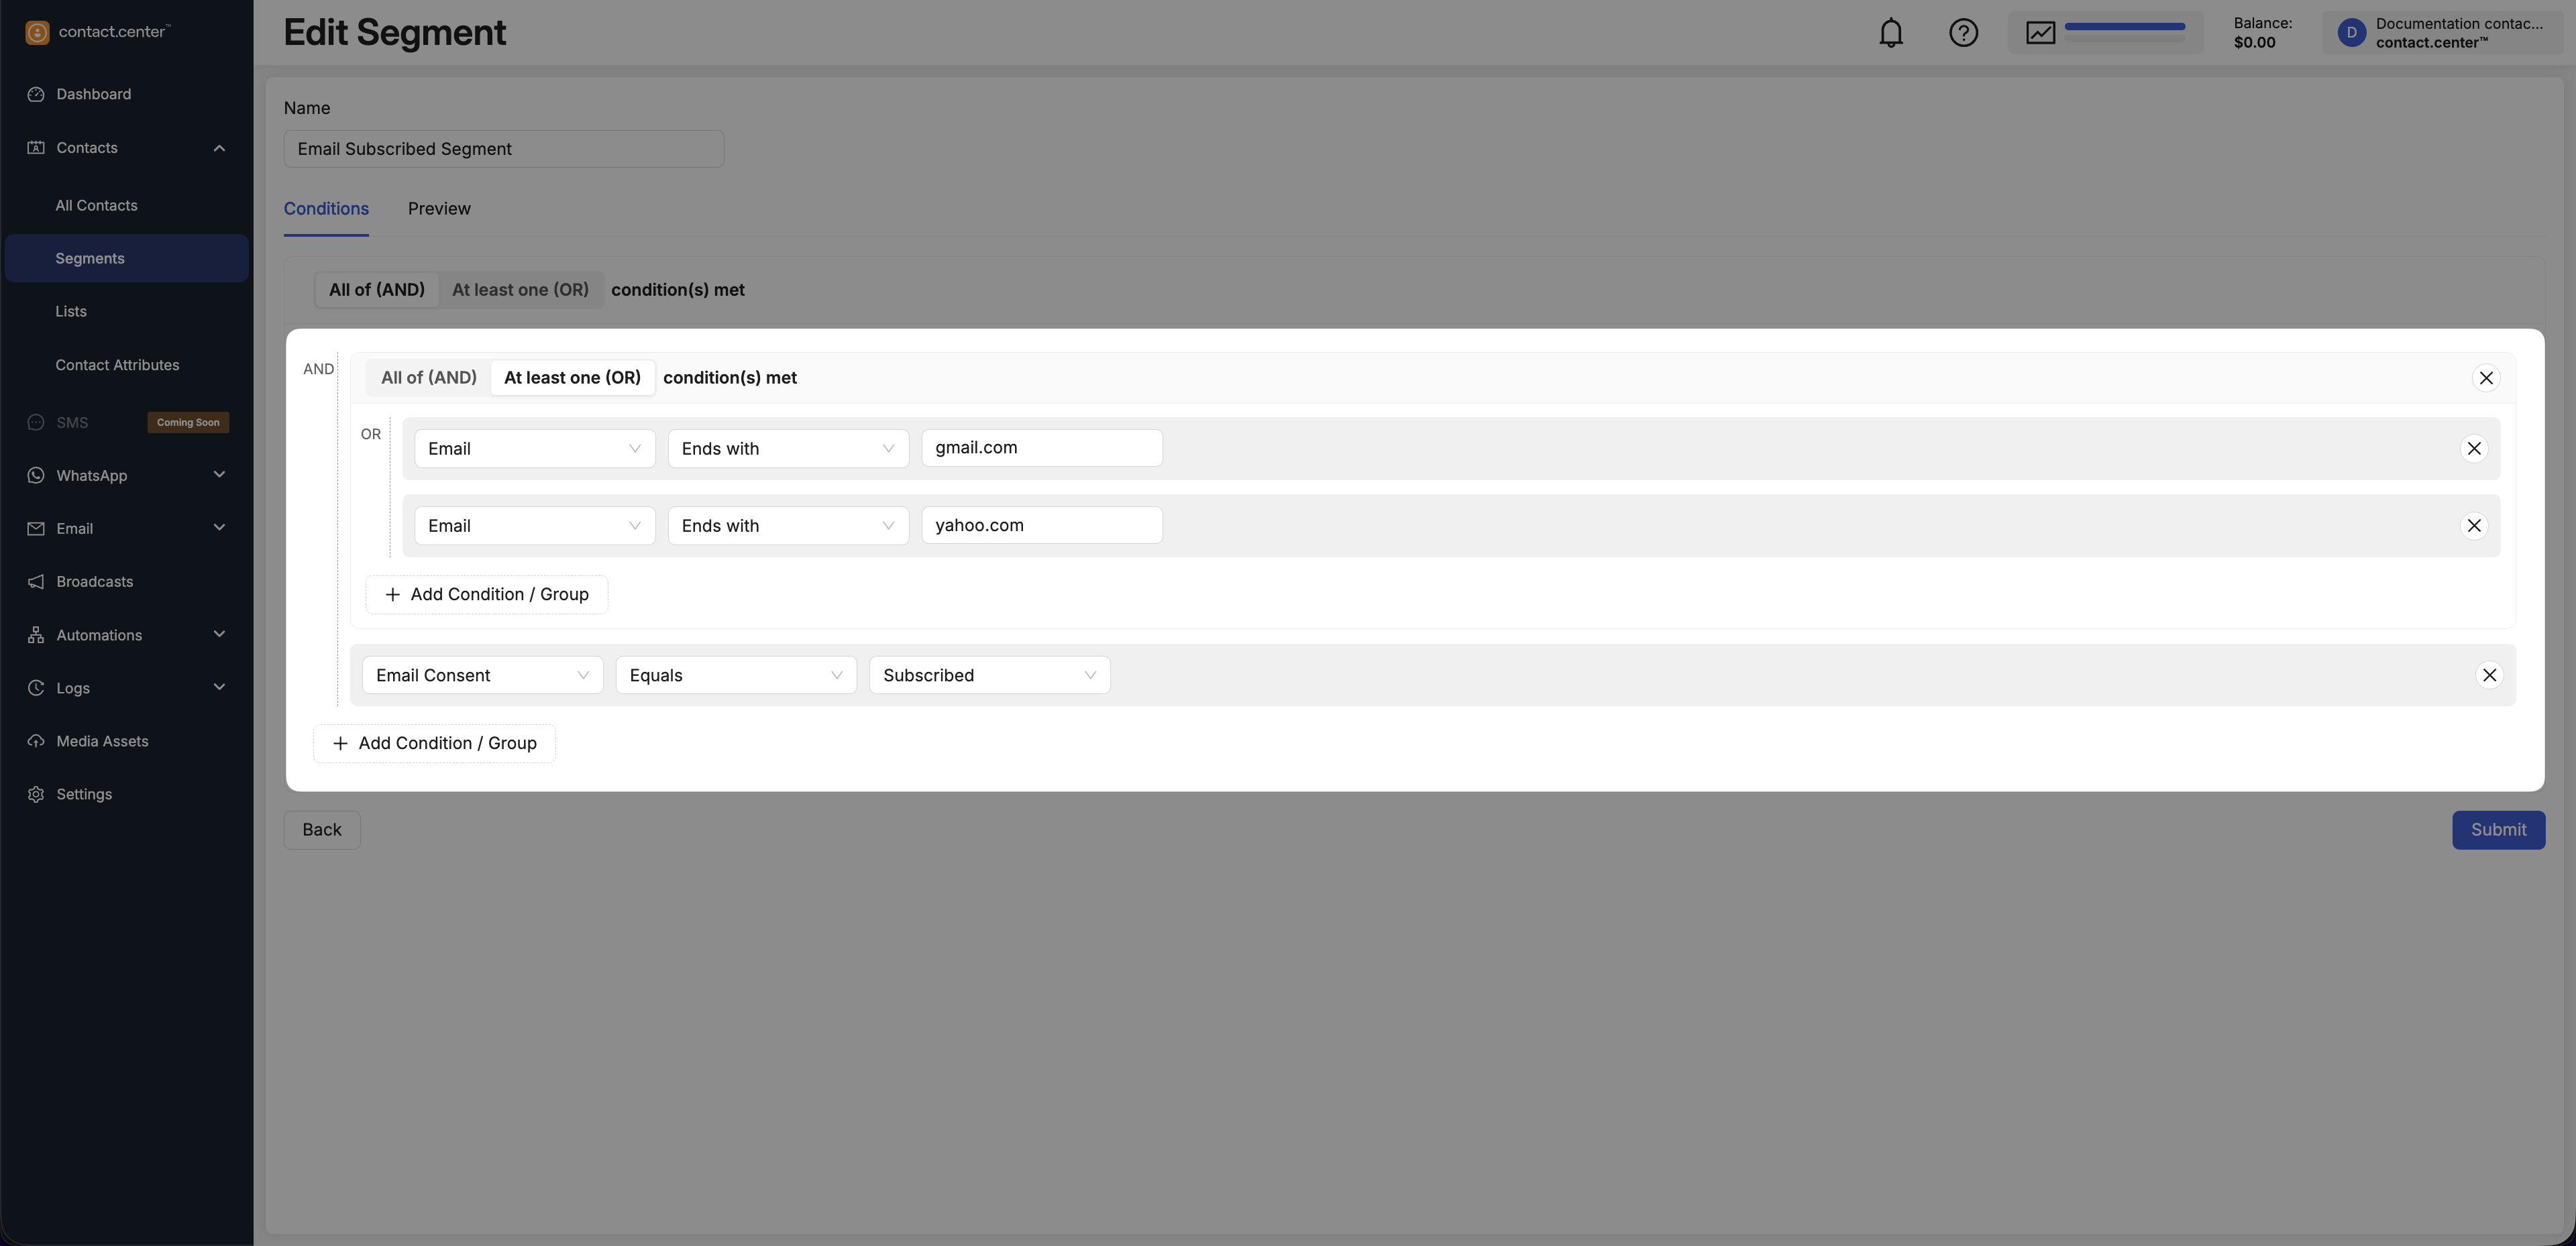Delete the yahoo.com condition with X

(2473, 526)
